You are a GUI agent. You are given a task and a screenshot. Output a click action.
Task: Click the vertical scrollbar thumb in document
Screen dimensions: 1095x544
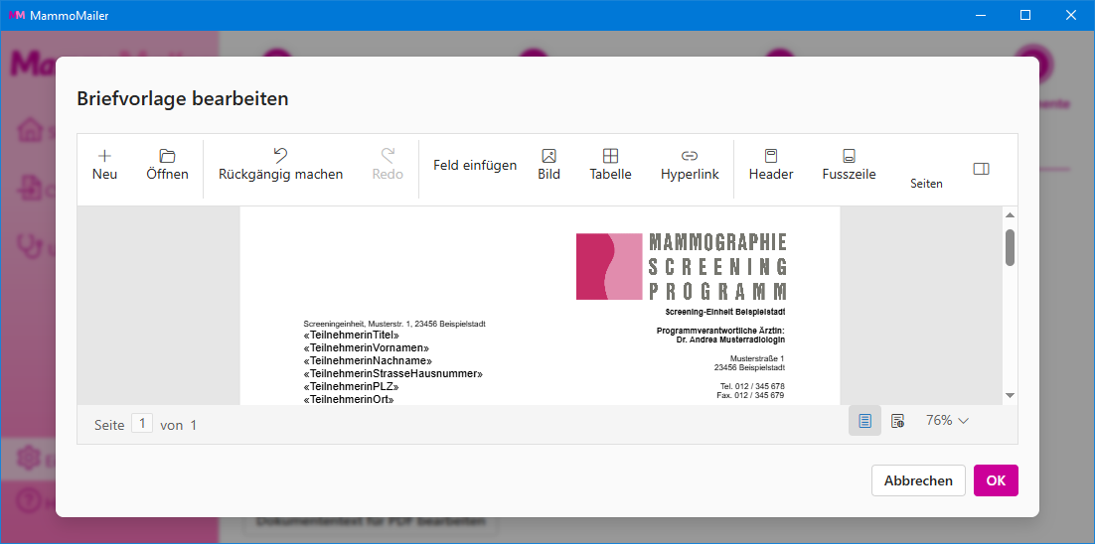1010,247
